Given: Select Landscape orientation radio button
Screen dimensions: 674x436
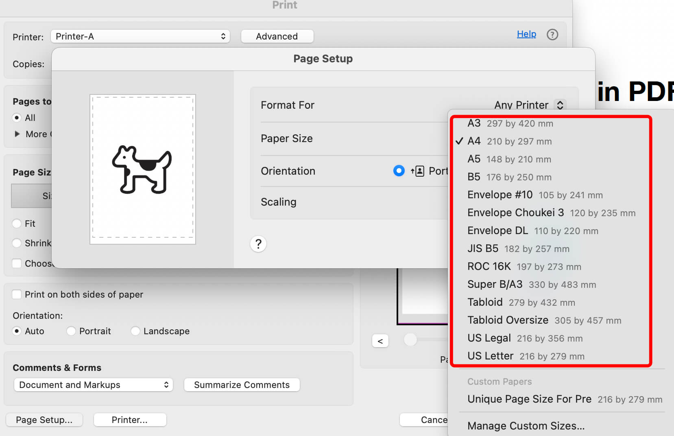Looking at the screenshot, I should click(x=135, y=331).
